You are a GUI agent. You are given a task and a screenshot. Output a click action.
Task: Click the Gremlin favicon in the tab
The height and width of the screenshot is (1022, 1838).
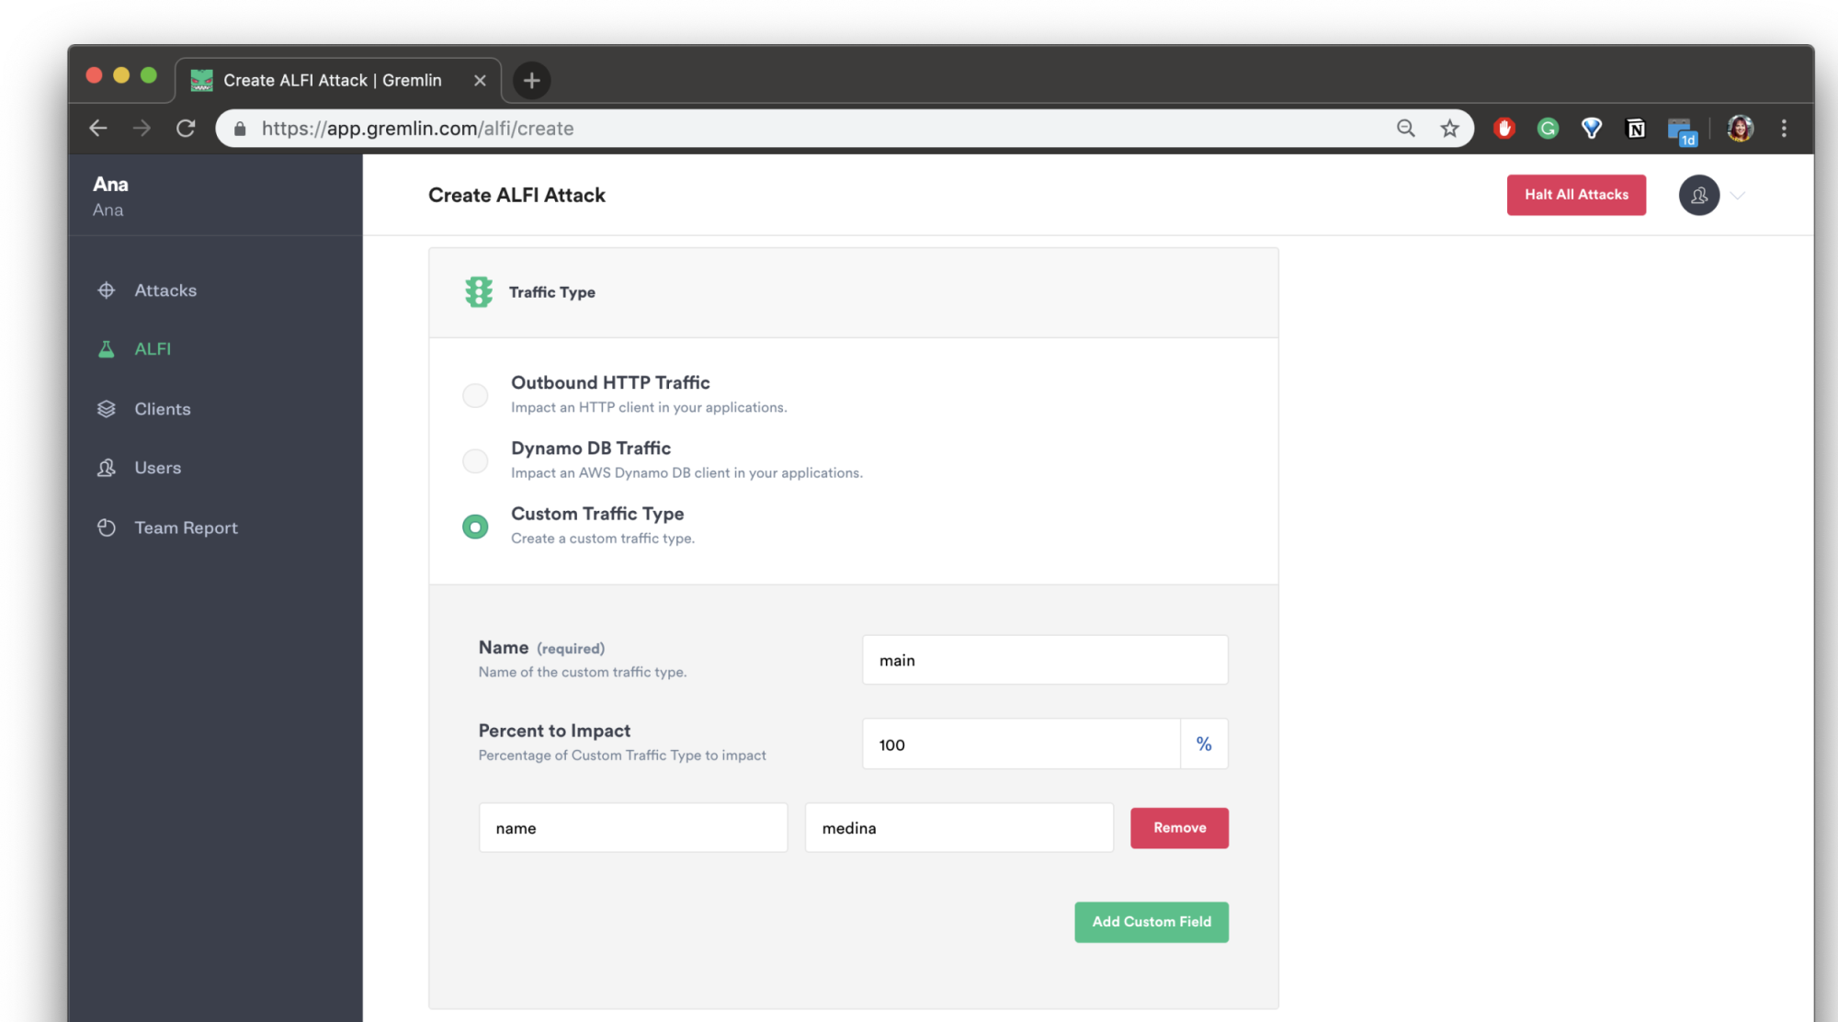coord(201,80)
